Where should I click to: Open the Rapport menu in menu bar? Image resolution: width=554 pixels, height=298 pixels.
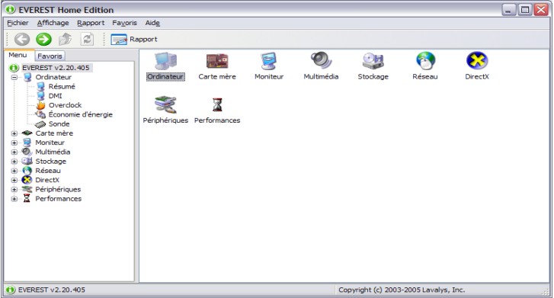coord(91,23)
